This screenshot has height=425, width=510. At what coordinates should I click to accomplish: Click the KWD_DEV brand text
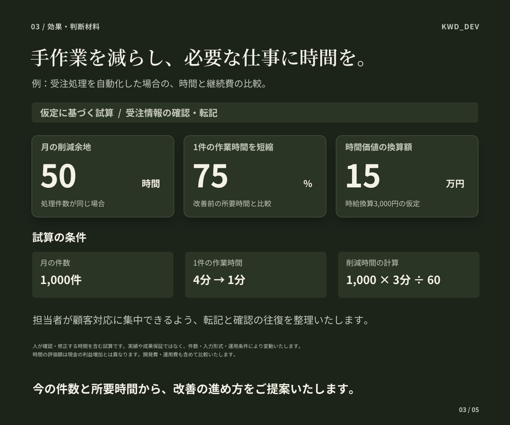460,27
